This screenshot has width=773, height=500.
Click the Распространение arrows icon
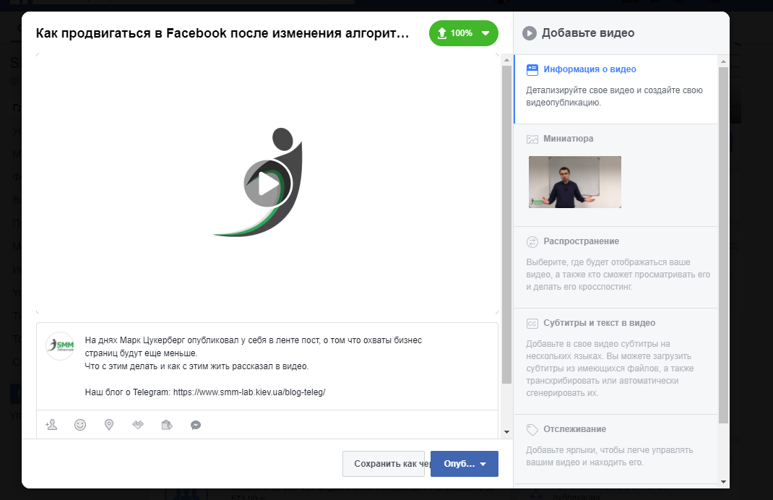[532, 241]
